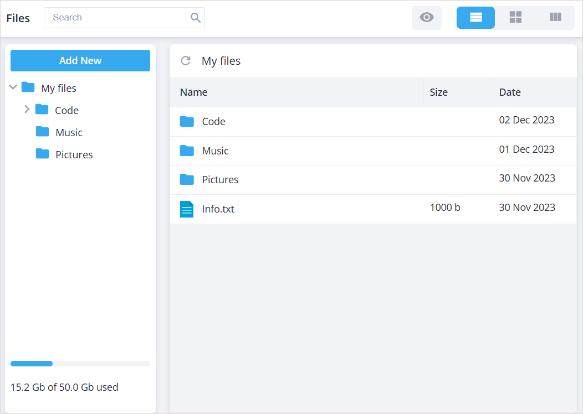583x414 pixels.
Task: Click the Info.txt document icon
Action: 187,209
